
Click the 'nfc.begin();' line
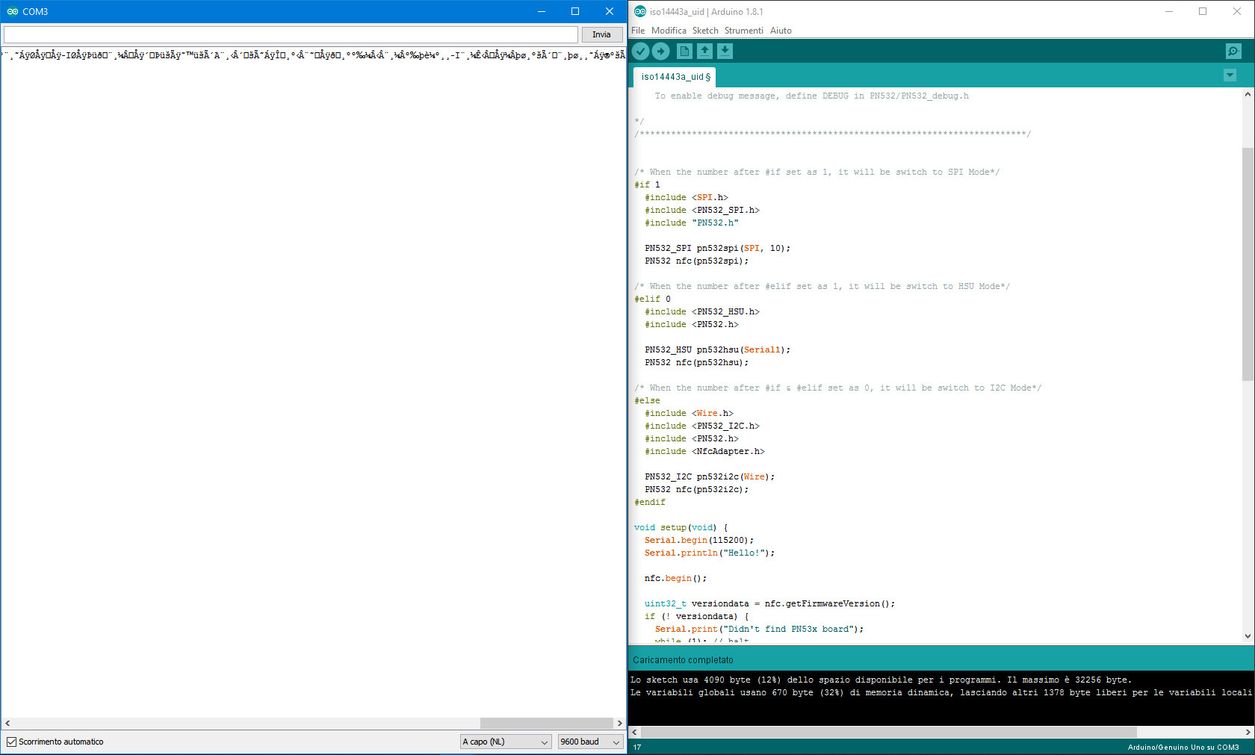click(x=675, y=578)
